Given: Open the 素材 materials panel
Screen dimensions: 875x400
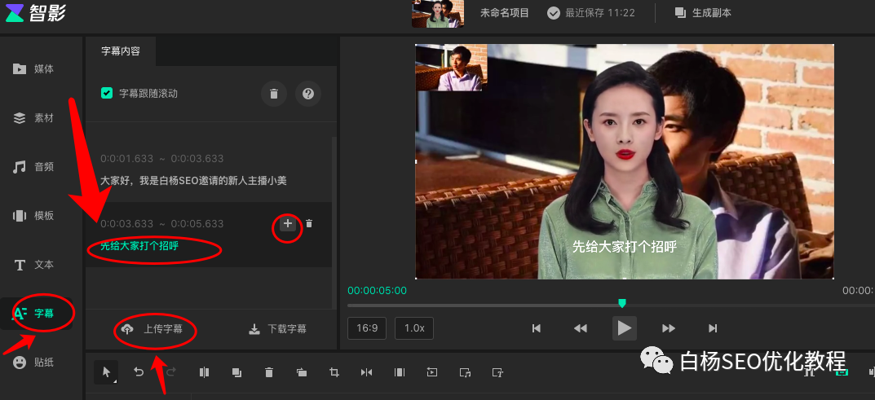Looking at the screenshot, I should click(34, 118).
